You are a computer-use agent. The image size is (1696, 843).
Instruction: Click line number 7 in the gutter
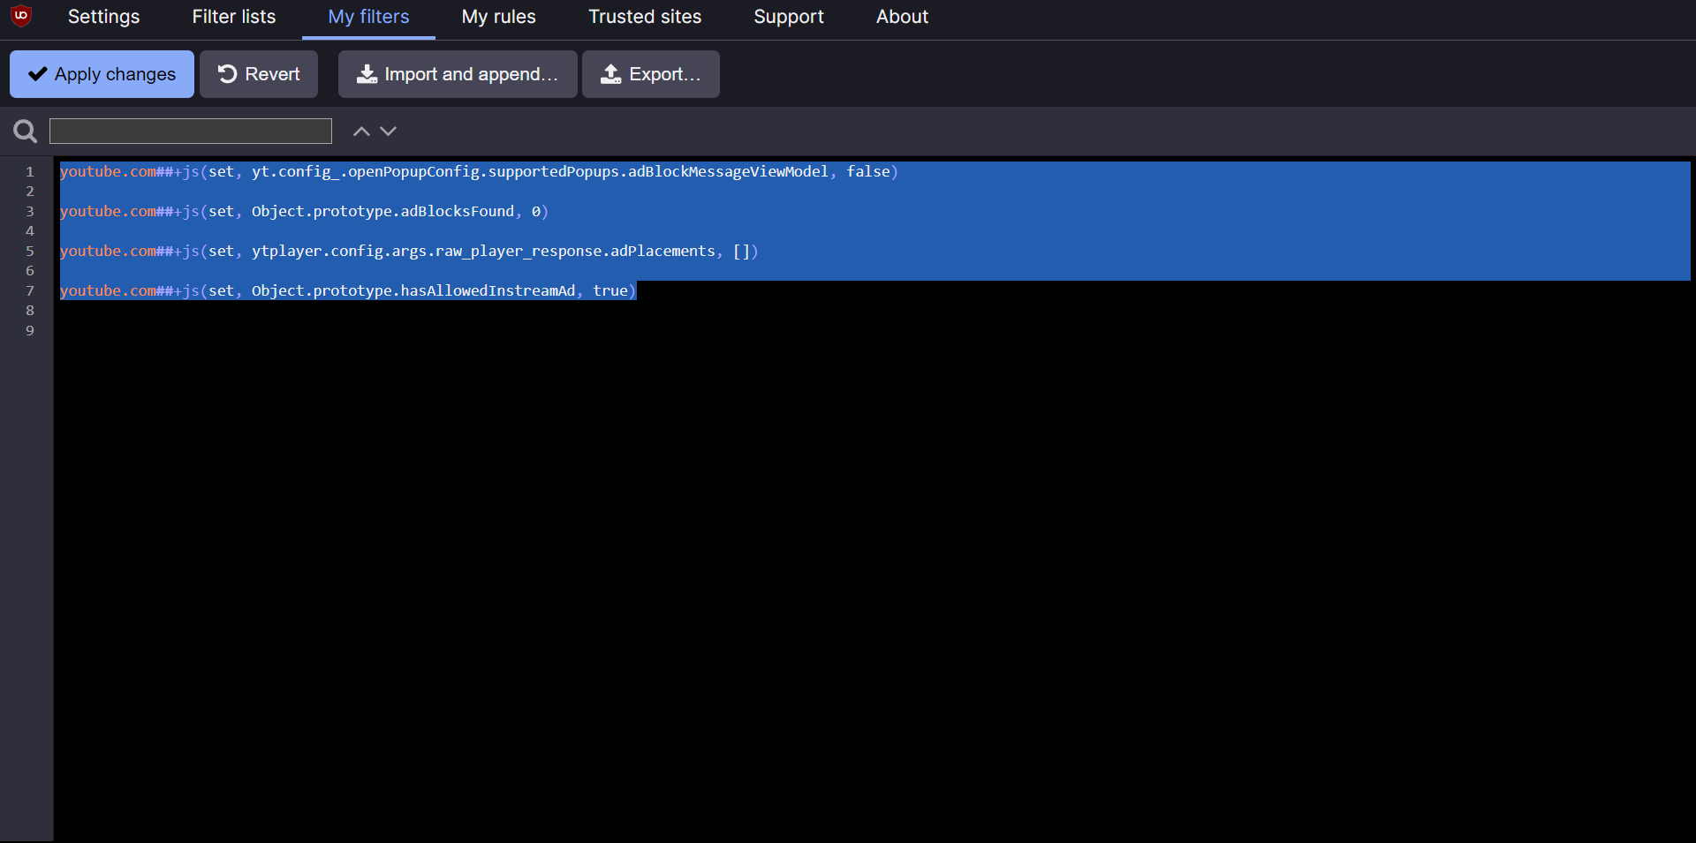tap(30, 290)
